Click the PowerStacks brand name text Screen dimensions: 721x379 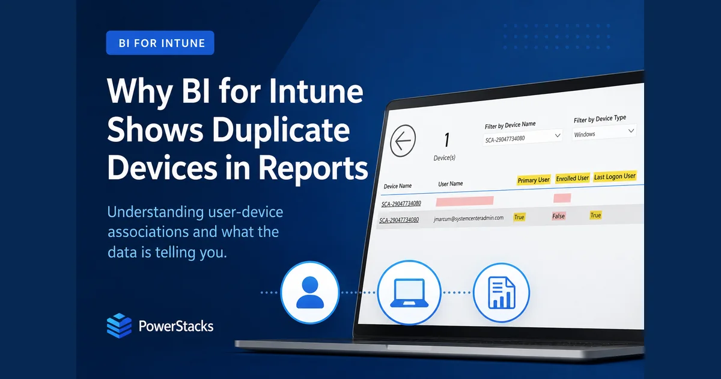coord(176,327)
